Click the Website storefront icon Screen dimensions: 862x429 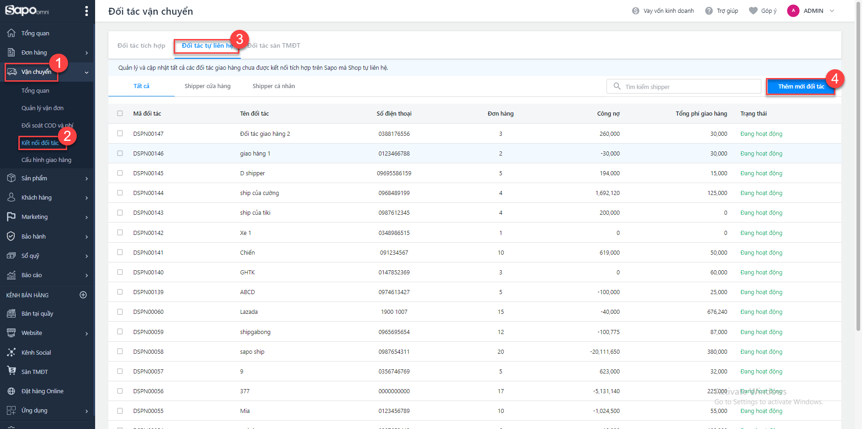(x=11, y=333)
